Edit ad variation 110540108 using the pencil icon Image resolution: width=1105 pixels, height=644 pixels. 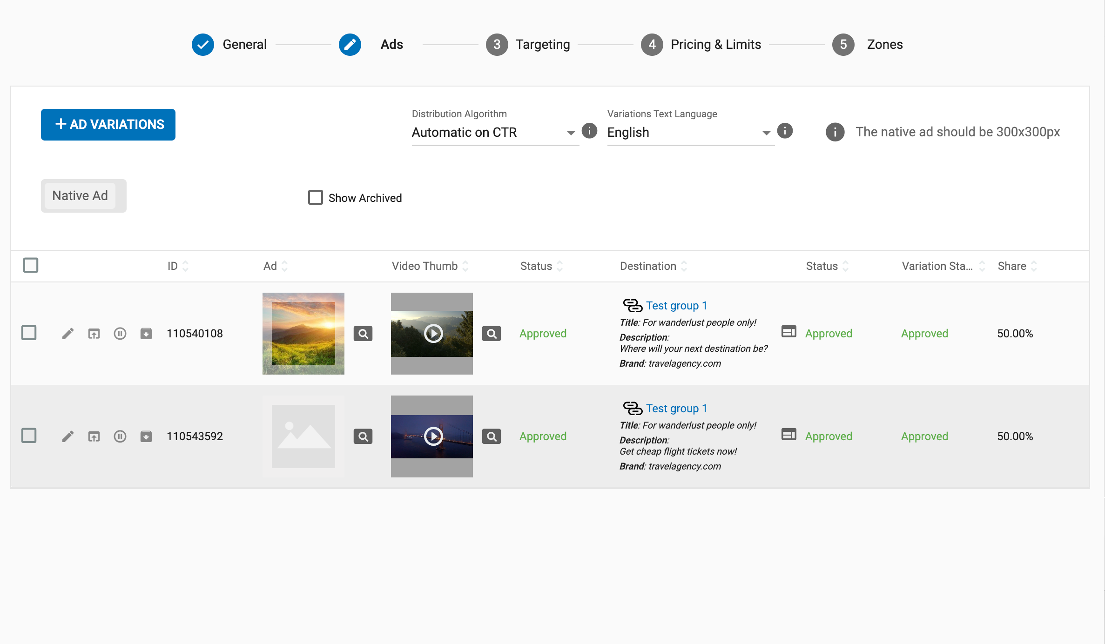pos(68,333)
